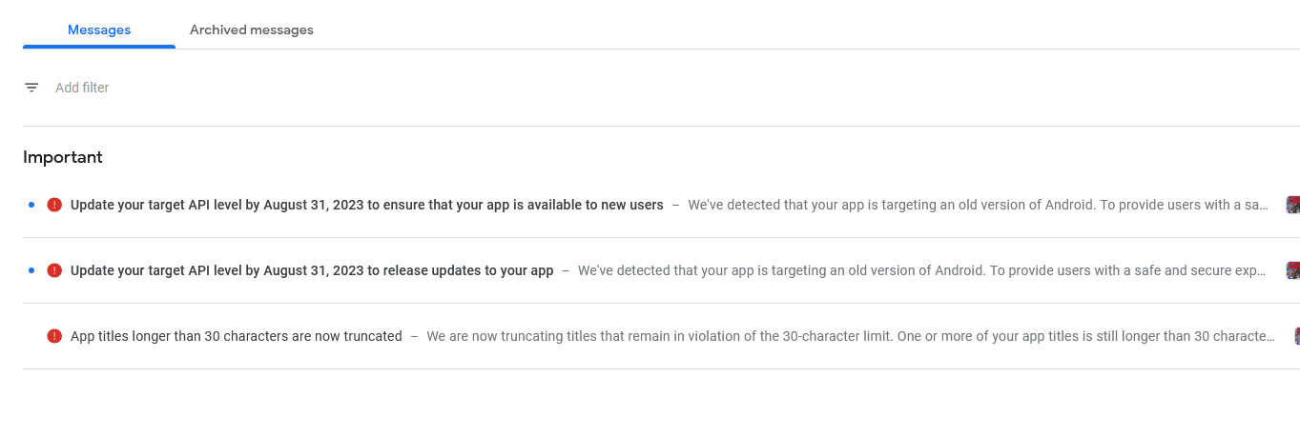Switch to the Messages tab
The image size is (1300, 437).
coord(99,30)
